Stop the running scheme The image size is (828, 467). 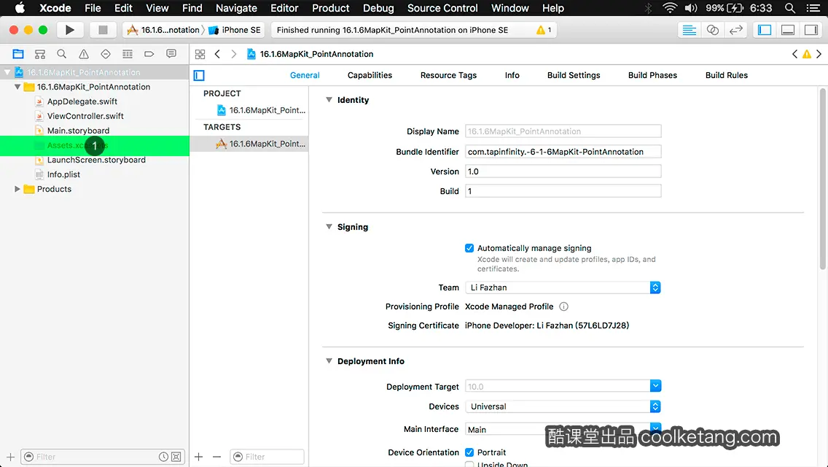tap(103, 30)
